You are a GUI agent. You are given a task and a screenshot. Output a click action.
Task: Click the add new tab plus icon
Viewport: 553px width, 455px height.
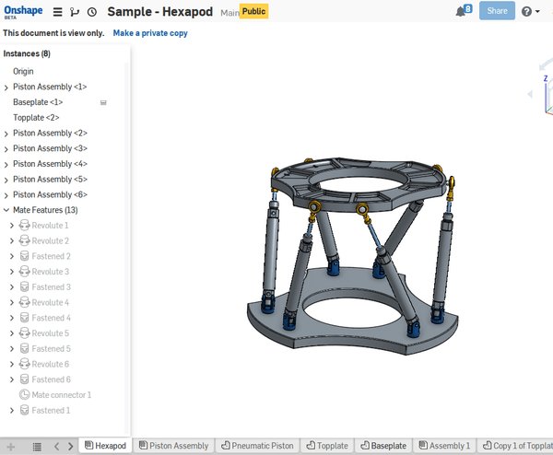(11, 447)
